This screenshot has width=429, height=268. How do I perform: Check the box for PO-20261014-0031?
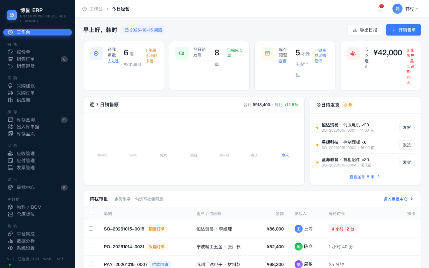pos(91,246)
